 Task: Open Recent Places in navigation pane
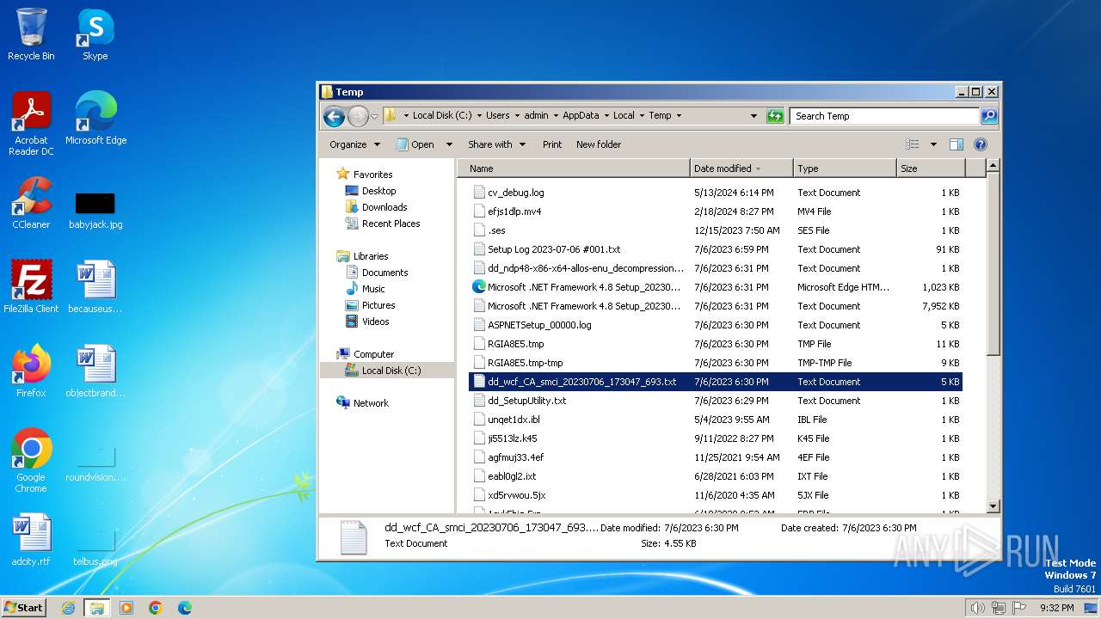pos(391,224)
